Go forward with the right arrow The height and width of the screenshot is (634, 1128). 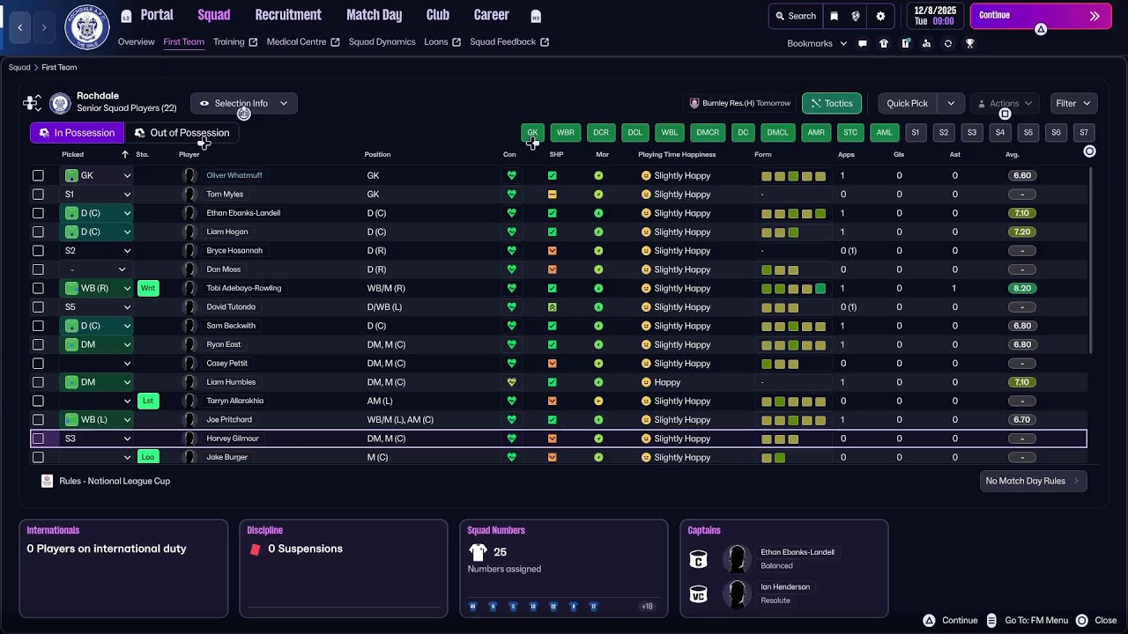click(x=43, y=27)
